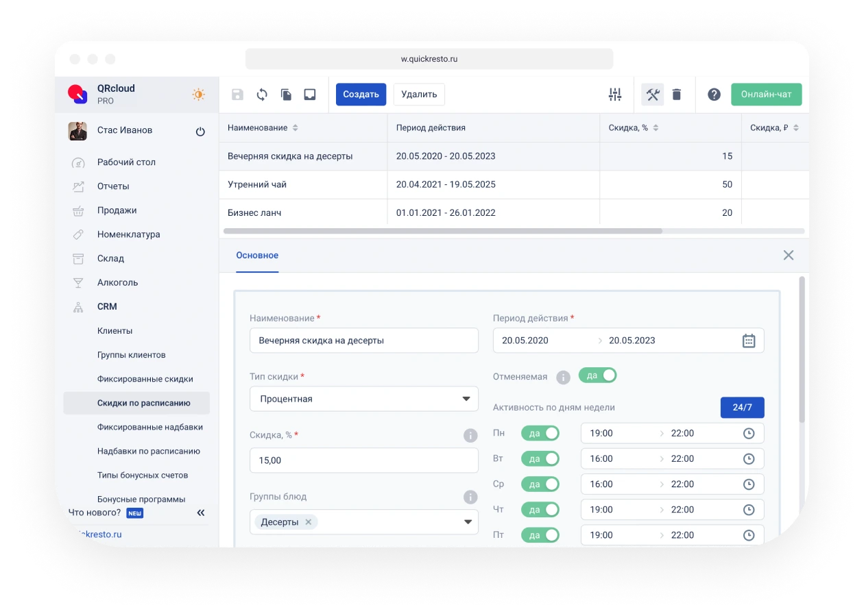
Task: Select the duplicate/copy icon in the toolbar
Action: 285,95
